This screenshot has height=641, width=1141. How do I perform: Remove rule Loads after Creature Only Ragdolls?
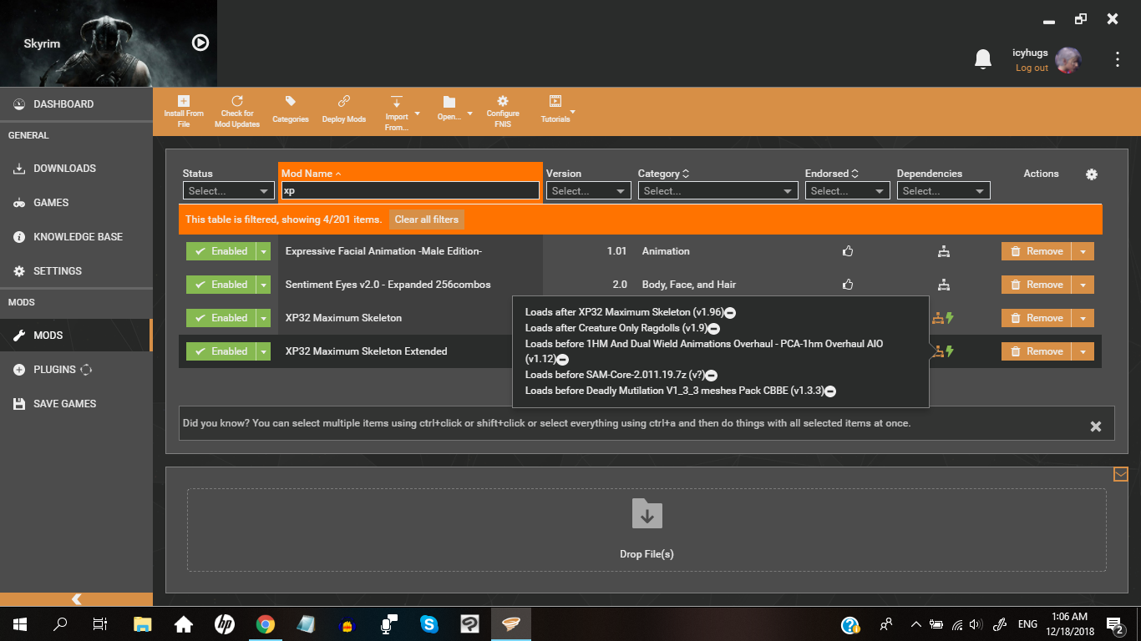click(714, 329)
